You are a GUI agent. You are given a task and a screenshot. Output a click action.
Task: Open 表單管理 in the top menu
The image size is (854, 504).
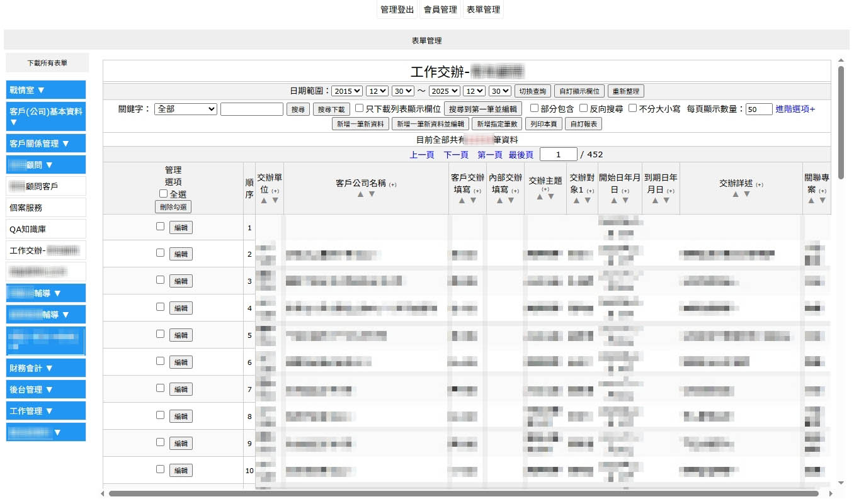click(483, 9)
